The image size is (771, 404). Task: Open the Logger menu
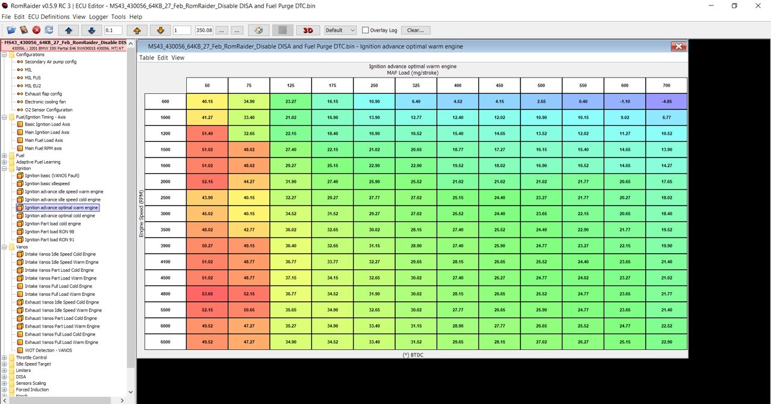click(99, 17)
